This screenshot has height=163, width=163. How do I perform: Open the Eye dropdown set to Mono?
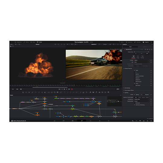click(141, 62)
